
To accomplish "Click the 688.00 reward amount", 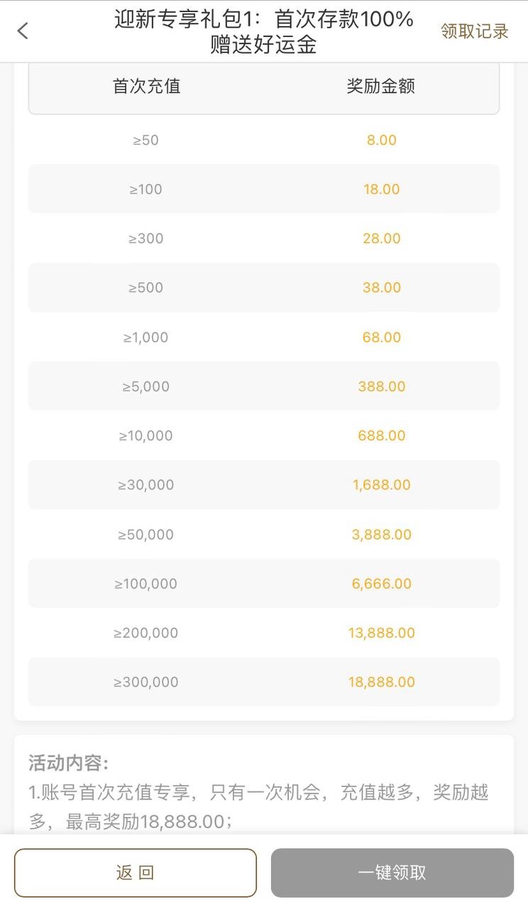I will click(381, 435).
